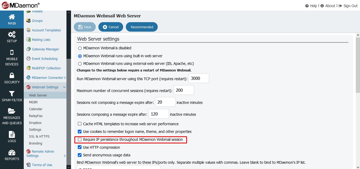The height and width of the screenshot is (169, 360).
Task: Click the About info icon
Action: [322, 6]
